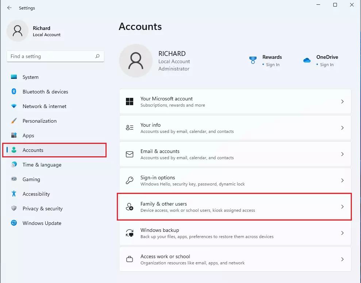Expand Your Microsoft account chevron
361x283 pixels.
tap(342, 102)
